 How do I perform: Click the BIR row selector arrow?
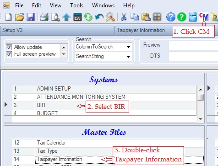point(6,105)
